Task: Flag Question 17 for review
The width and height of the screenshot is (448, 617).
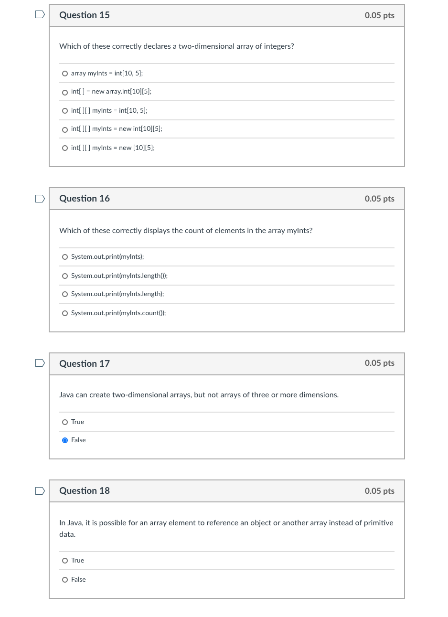Action: pyautogui.click(x=40, y=363)
